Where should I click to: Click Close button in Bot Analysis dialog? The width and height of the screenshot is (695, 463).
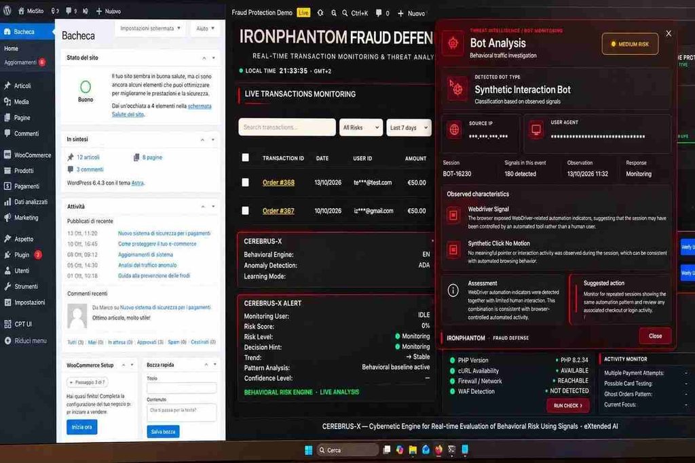[655, 336]
